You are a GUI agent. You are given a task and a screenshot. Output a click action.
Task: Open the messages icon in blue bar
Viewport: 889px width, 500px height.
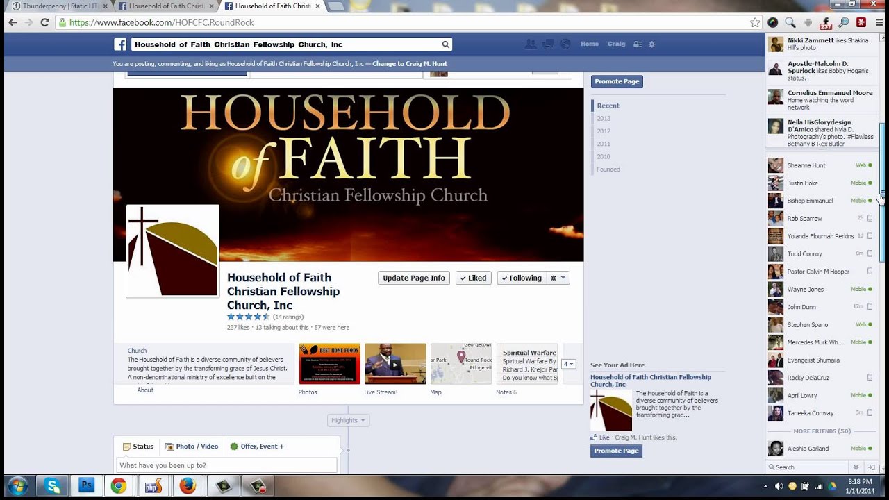(x=548, y=44)
